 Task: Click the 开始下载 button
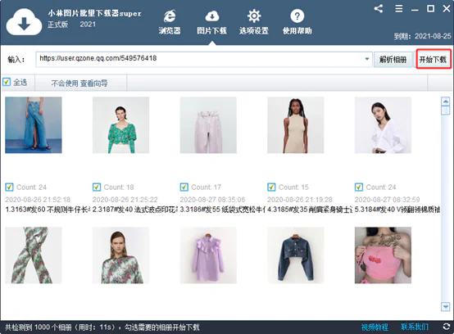point(433,60)
